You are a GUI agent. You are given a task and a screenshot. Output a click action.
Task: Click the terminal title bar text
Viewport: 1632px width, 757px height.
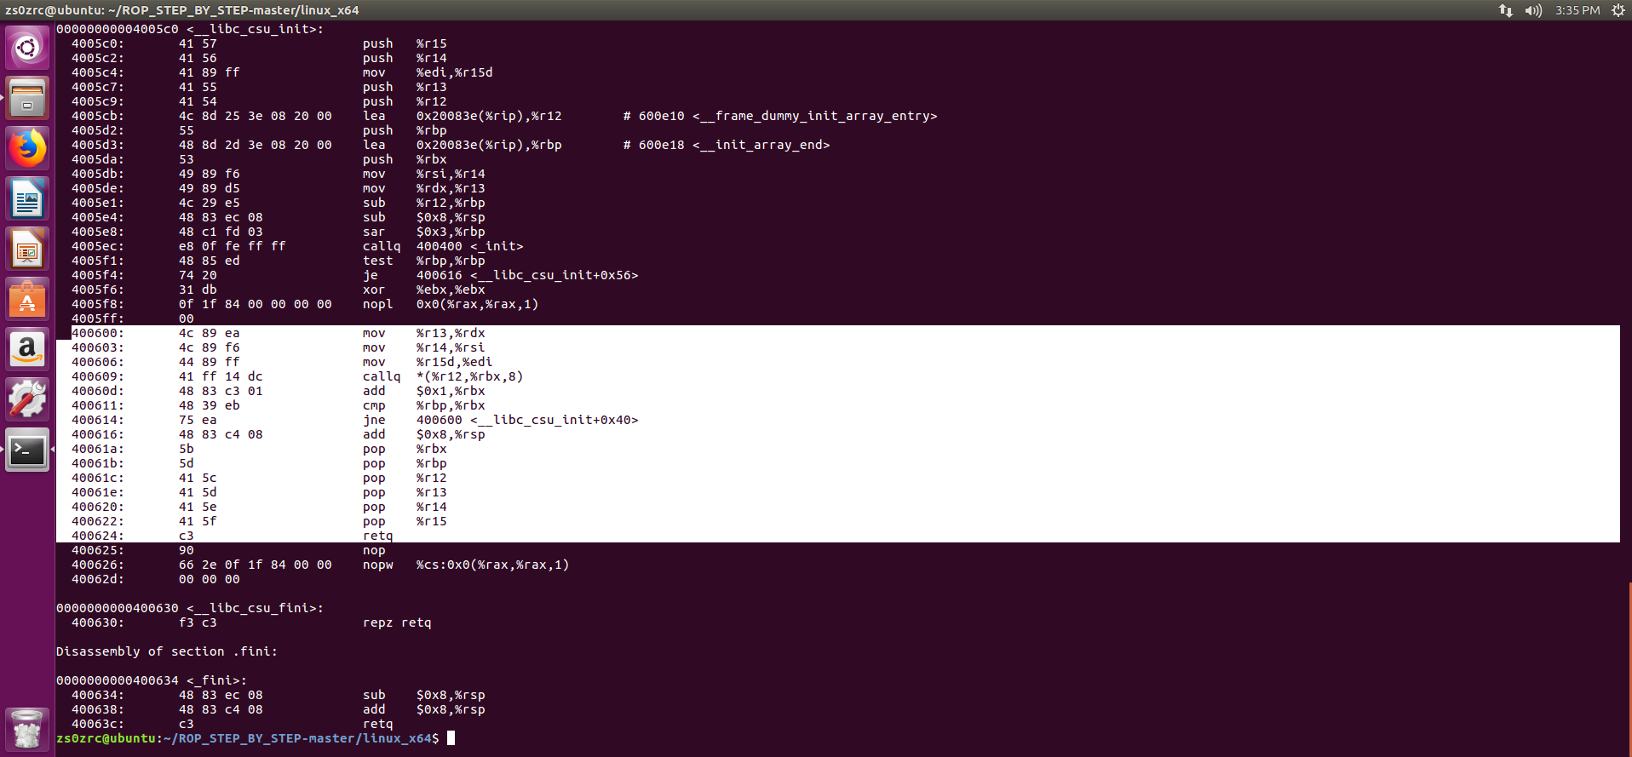tap(204, 10)
